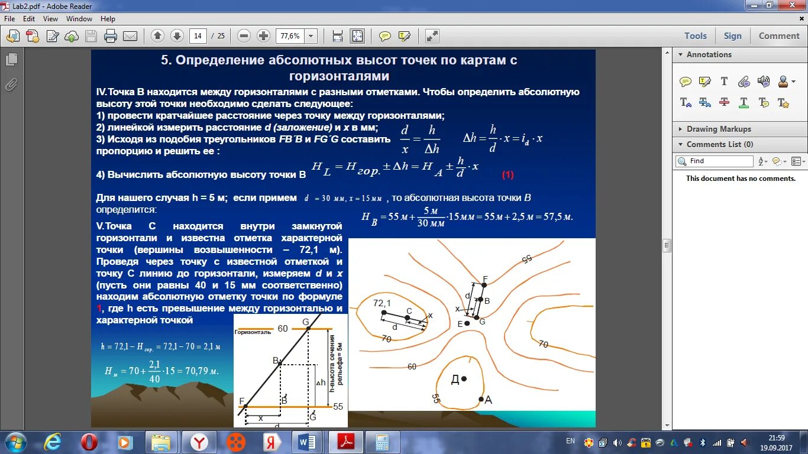Select the Attach file paperclip tool

pyautogui.click(x=744, y=82)
